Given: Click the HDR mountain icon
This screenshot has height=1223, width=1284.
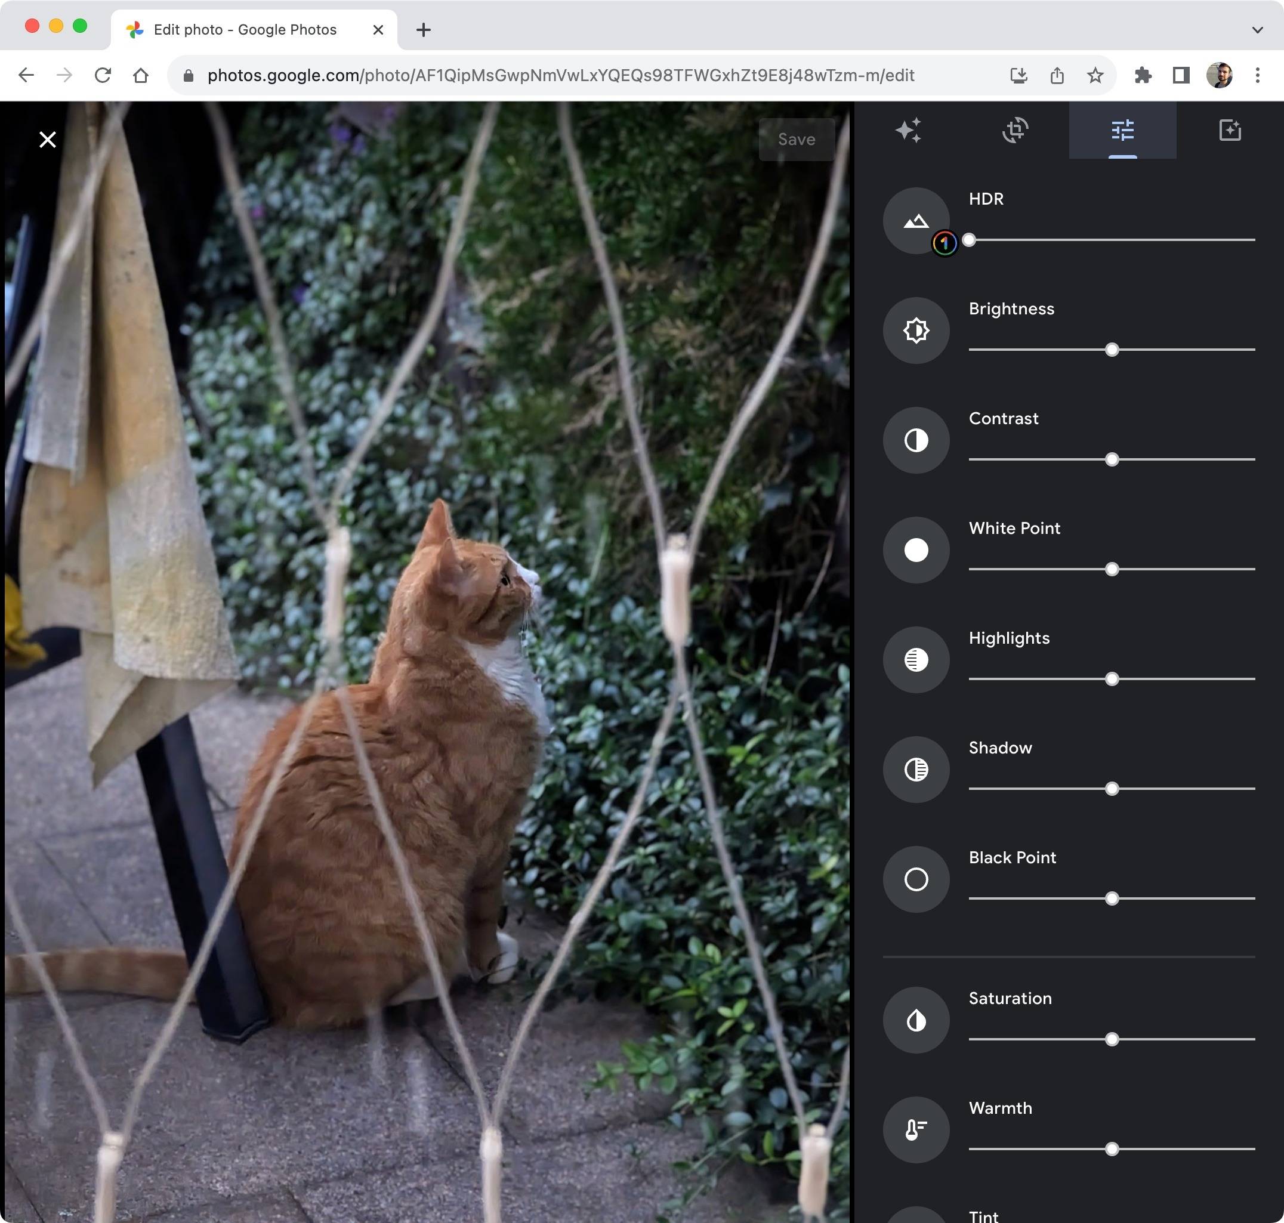Looking at the screenshot, I should pos(915,221).
